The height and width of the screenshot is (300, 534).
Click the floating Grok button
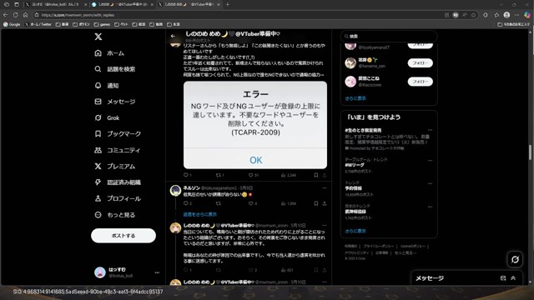(515, 259)
